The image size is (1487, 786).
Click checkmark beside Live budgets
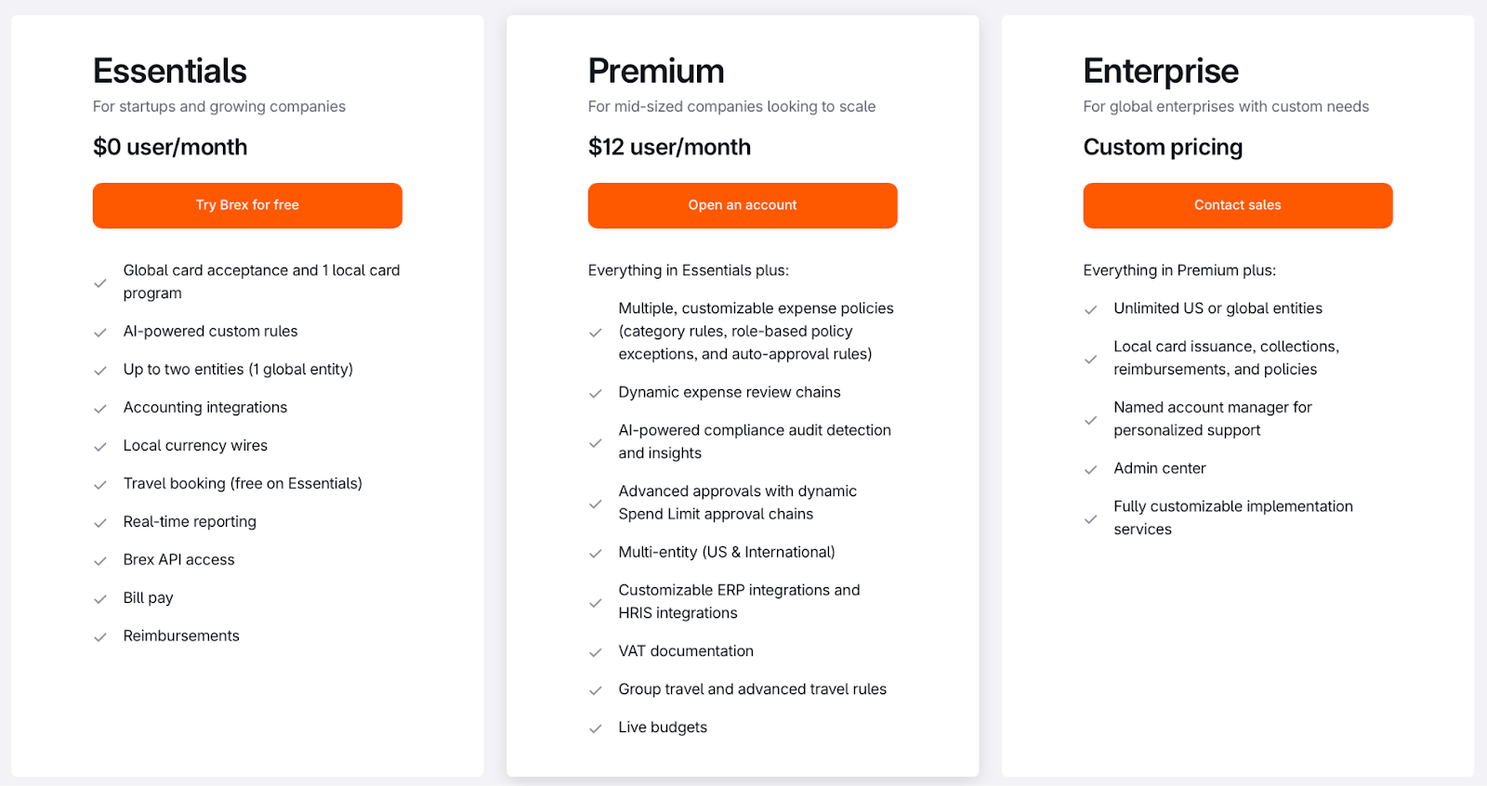click(596, 728)
